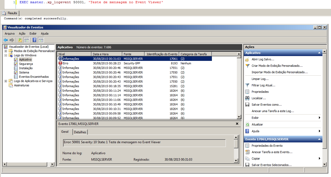Click the EXEC xp_logevent query line
Viewport: 331px width, 177px height.
tap(91, 2)
